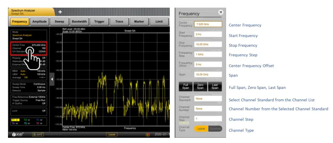
Task: Select the Spectrum Analyzer Swept SA tab
Action: (31, 12)
